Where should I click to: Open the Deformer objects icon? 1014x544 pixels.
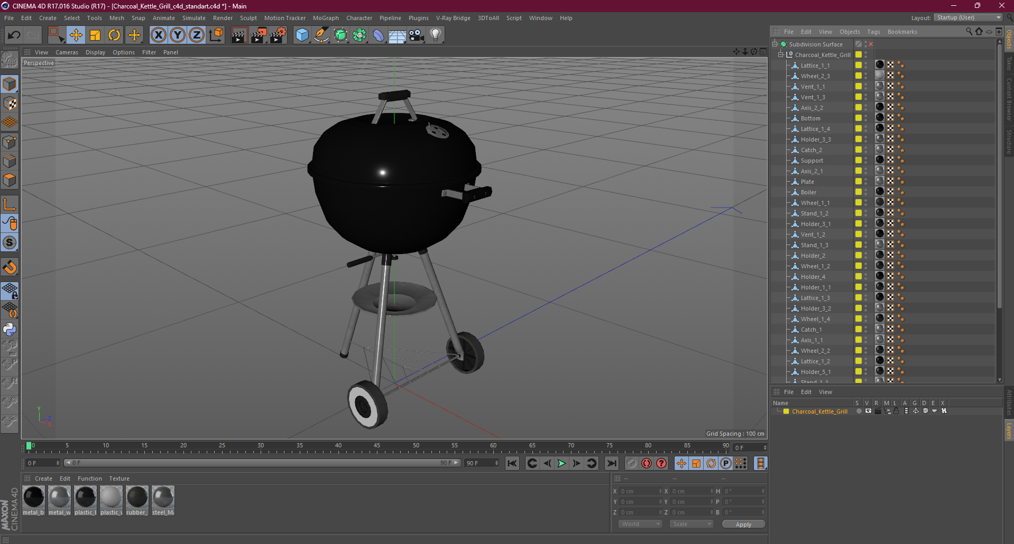[x=379, y=35]
